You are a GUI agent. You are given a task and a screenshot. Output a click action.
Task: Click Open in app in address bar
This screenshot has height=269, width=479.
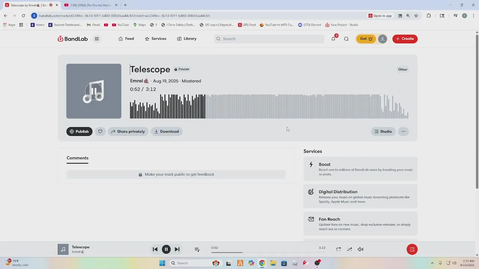380,16
